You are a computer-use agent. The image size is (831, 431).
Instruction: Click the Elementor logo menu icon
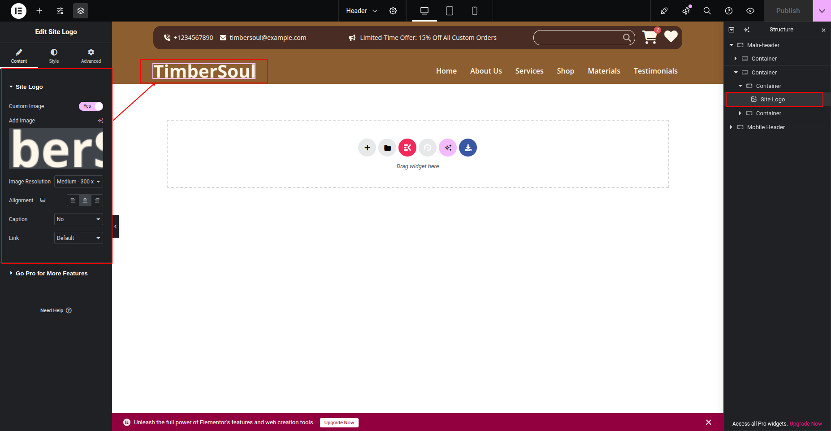(x=18, y=11)
